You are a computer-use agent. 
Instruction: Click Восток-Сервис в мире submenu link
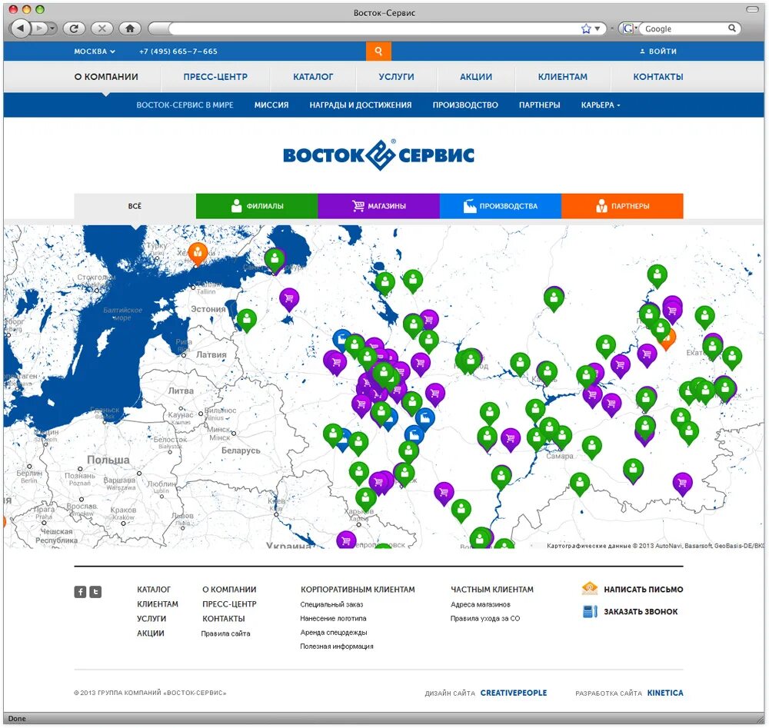click(185, 105)
